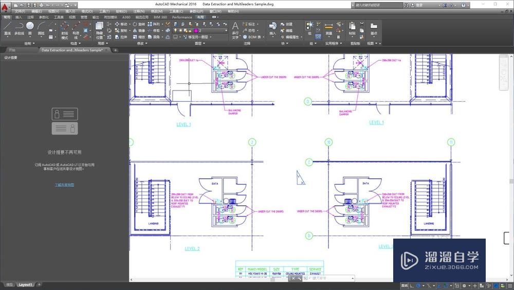This screenshot has height=290, width=514.
Task: Click the 创建 (Create block) button
Action: (286, 24)
